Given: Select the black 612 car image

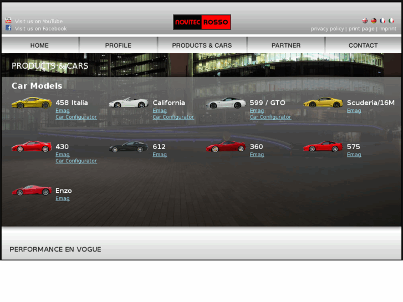Looking at the screenshot, I should (129, 147).
